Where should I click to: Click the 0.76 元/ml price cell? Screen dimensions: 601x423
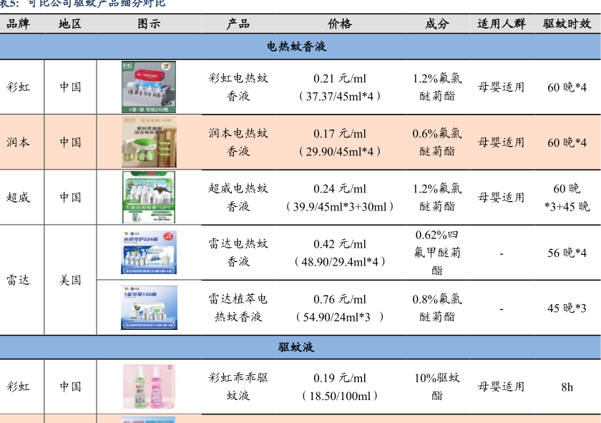tap(340, 308)
